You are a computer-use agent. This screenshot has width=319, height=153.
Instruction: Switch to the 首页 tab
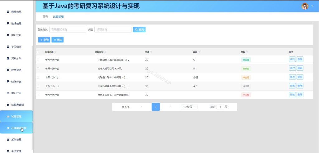click(45, 17)
